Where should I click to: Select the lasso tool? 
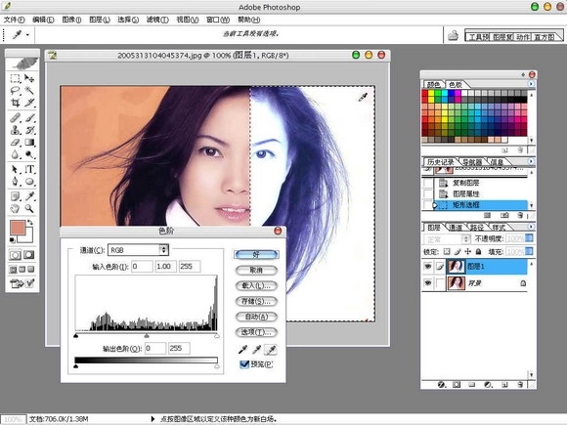(16, 91)
